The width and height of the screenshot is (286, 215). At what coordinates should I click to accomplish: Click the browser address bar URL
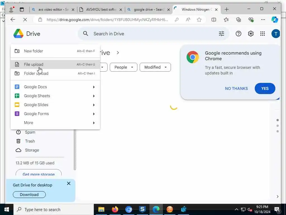pos(107,20)
